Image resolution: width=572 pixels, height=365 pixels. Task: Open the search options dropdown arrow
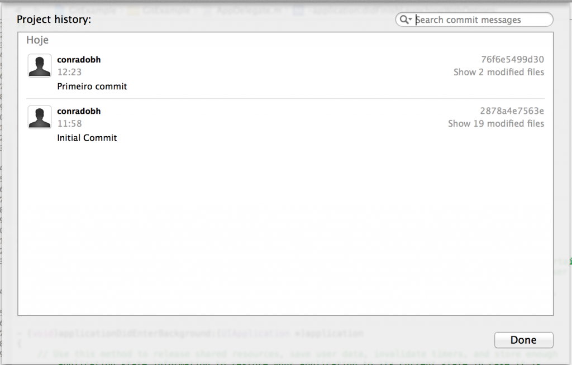(411, 20)
